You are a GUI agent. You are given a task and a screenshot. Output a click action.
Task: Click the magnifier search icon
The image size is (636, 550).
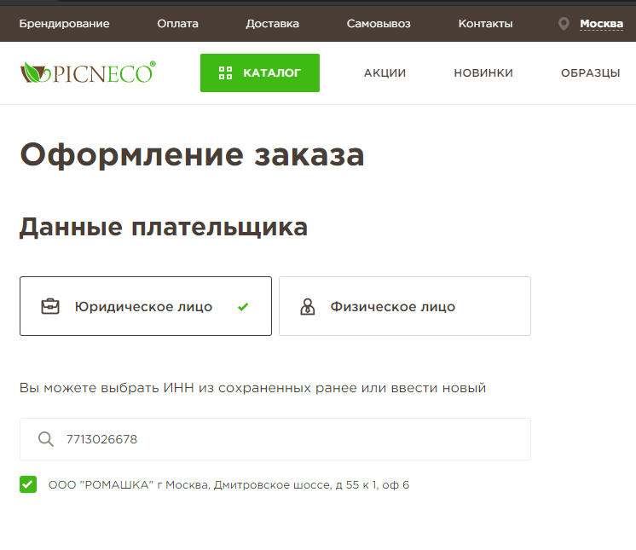pyautogui.click(x=46, y=439)
